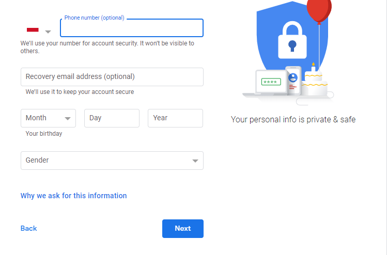Click the Gender dropdown arrow
387x255 pixels.
point(195,161)
